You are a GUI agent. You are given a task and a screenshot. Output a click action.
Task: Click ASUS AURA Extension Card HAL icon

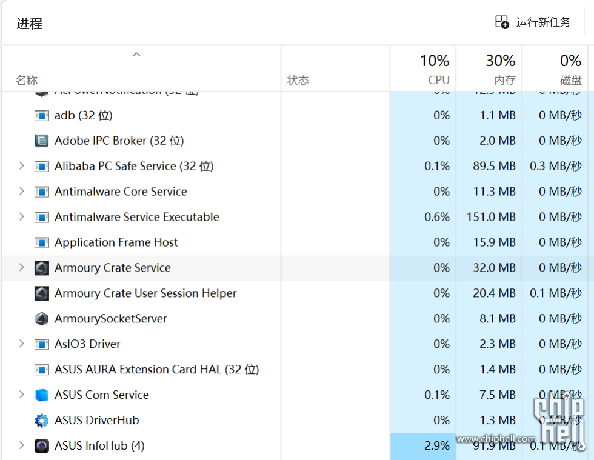[42, 370]
